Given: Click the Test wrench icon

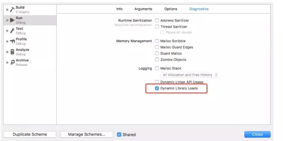Looking at the screenshot, I should [x=12, y=31].
